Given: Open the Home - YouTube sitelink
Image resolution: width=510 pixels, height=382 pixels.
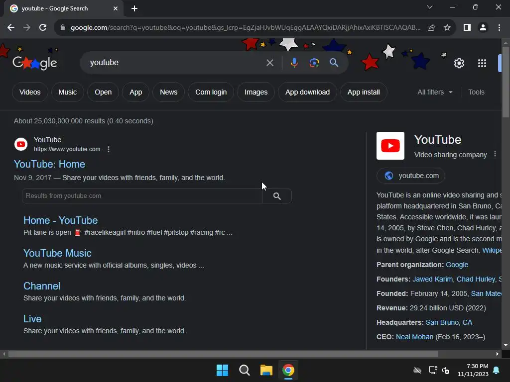Looking at the screenshot, I should [x=60, y=220].
